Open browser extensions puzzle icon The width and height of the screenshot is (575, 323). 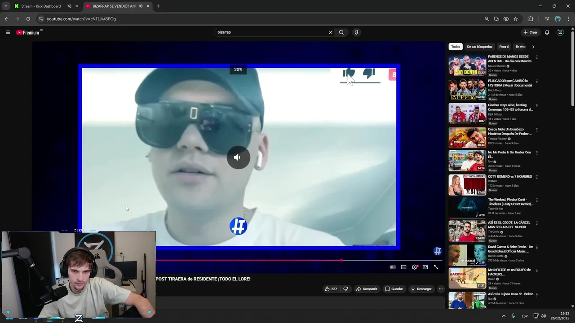[x=531, y=19]
